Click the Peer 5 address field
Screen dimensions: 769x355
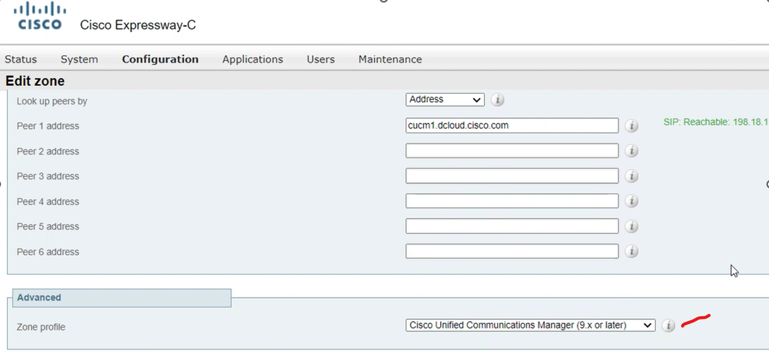pos(512,226)
